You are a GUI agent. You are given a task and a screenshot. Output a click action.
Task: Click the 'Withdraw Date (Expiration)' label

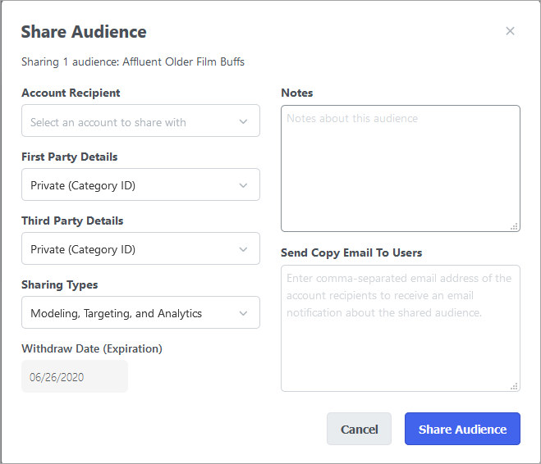(92, 348)
